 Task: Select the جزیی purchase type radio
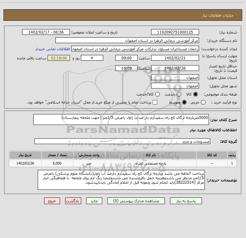click(203, 103)
